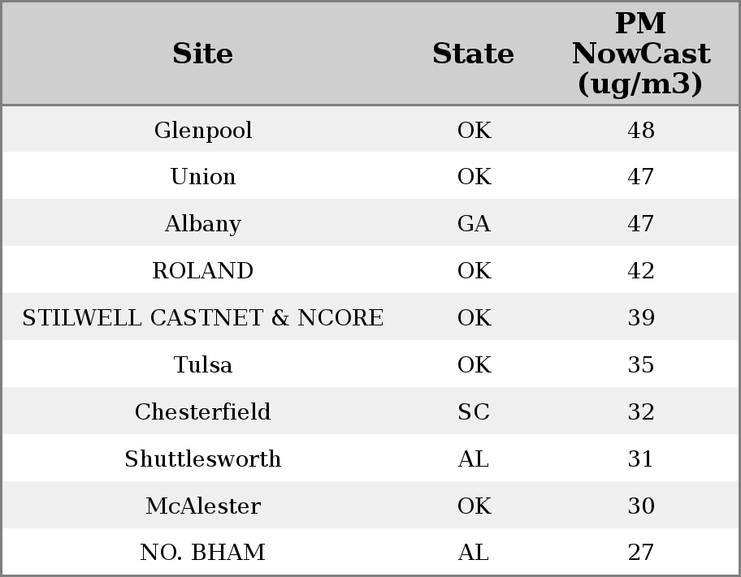Click the ROLAND site entry

(x=203, y=271)
